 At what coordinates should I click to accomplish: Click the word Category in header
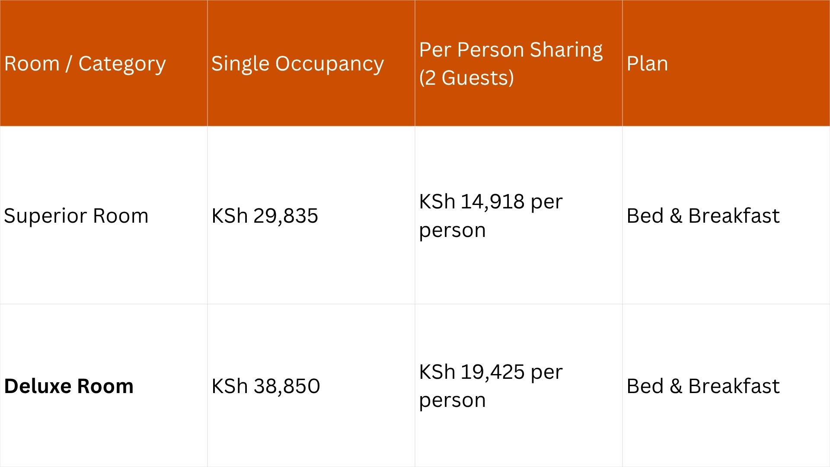click(x=122, y=64)
